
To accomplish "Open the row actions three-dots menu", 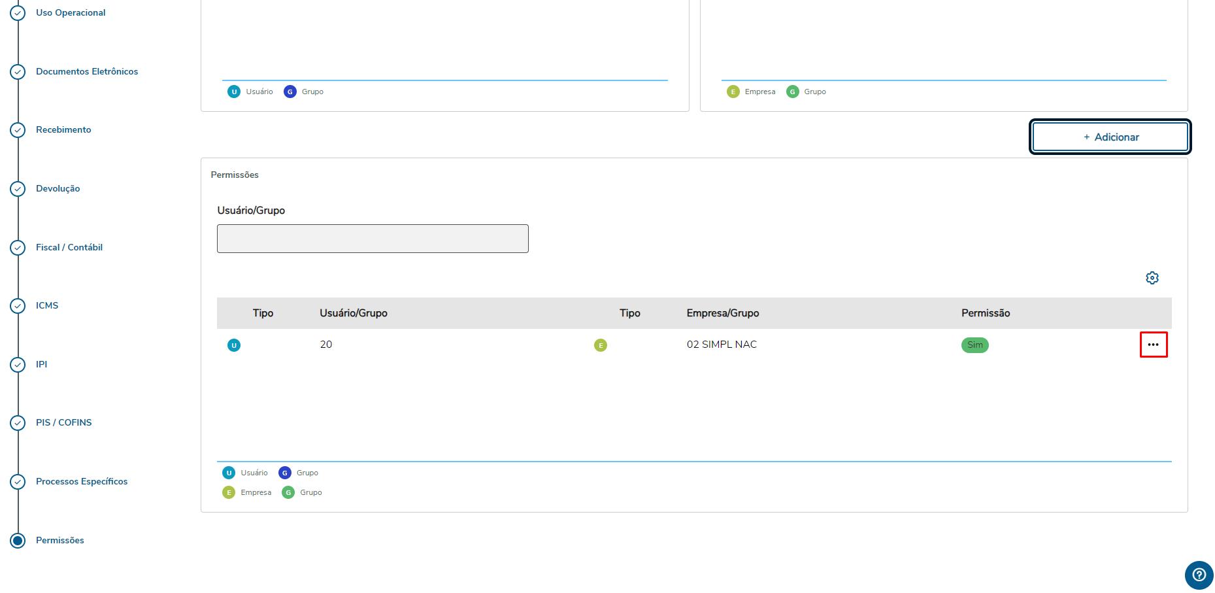I will tap(1153, 345).
